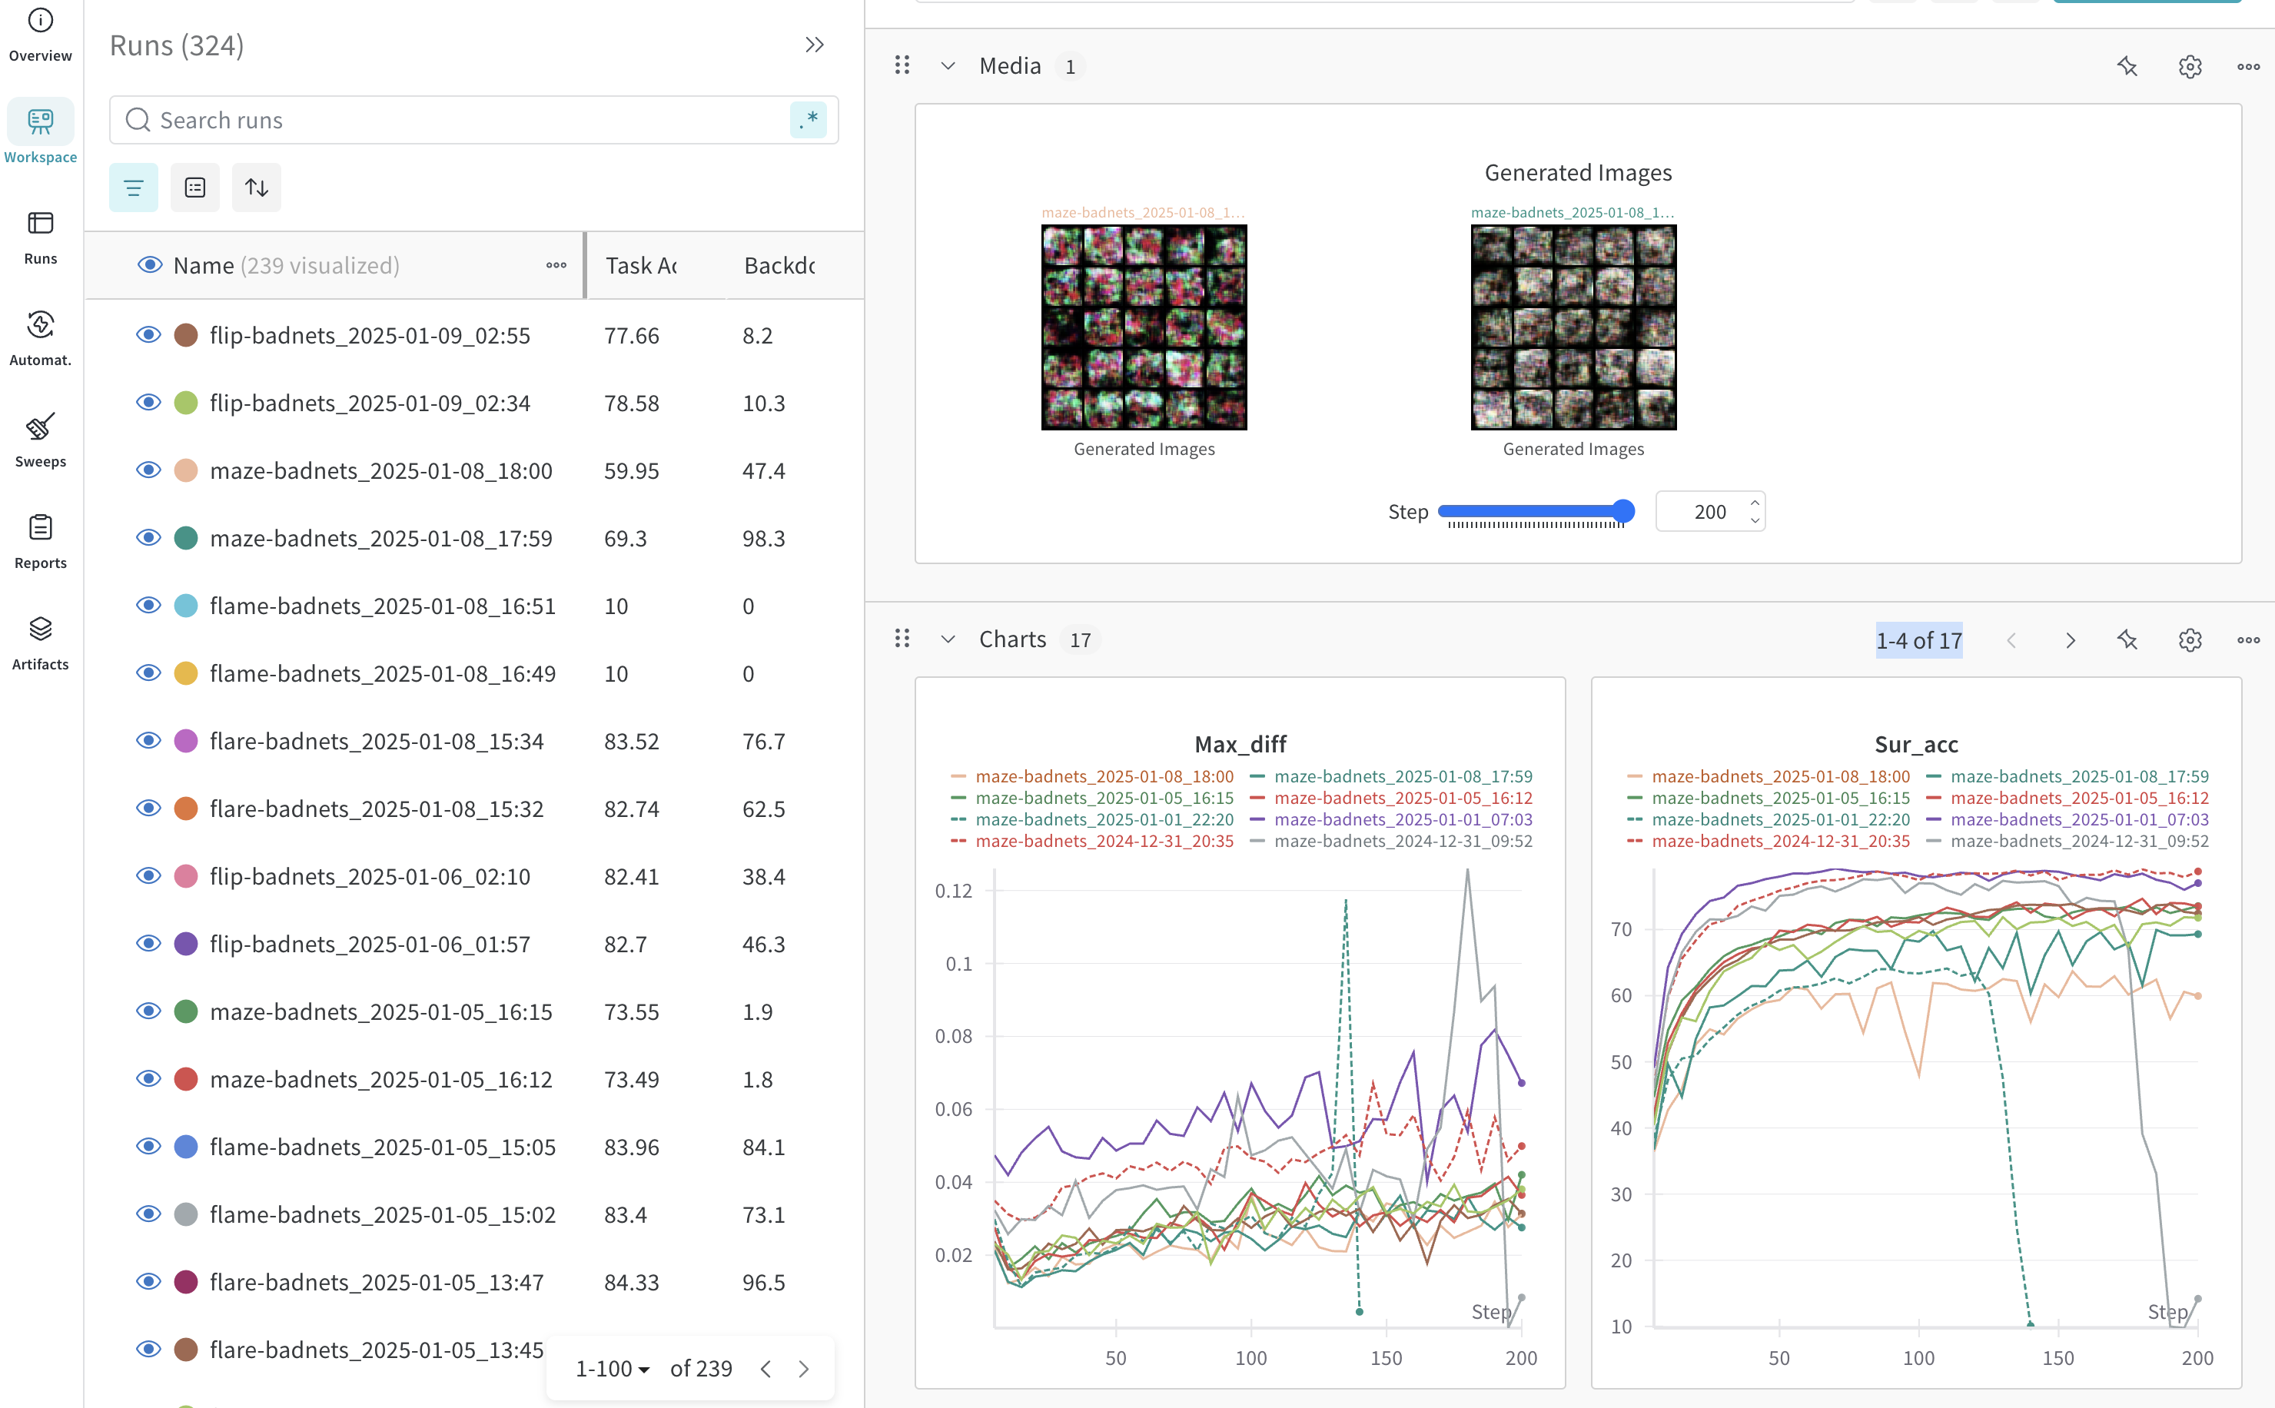Go to Automations in sidebar
Screen dimensions: 2275x1408
tap(40, 338)
